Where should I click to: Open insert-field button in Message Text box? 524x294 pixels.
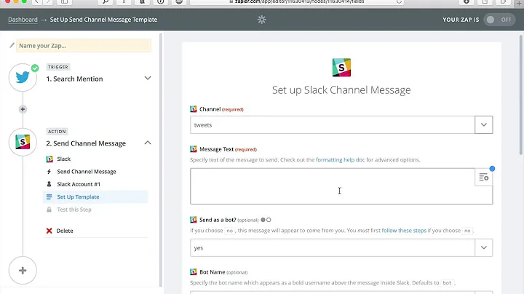[x=483, y=177]
